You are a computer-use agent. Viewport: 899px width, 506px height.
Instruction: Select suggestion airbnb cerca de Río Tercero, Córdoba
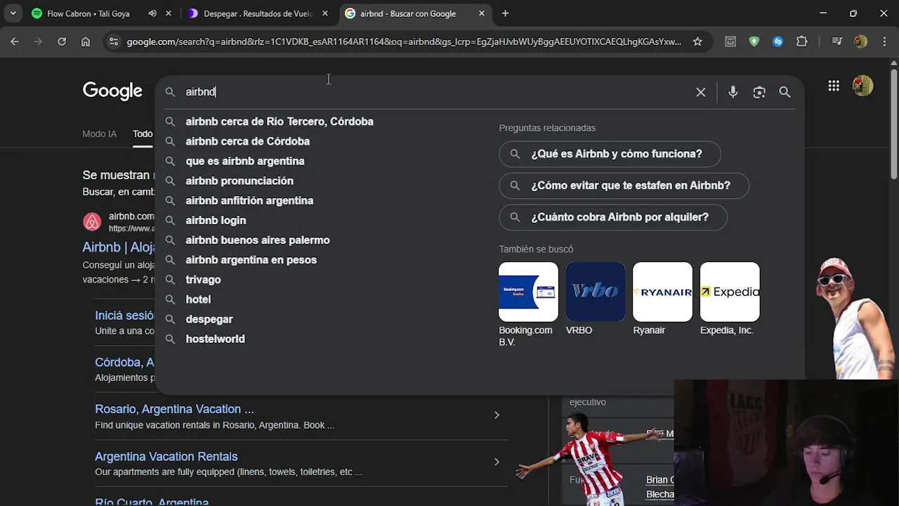click(x=280, y=122)
